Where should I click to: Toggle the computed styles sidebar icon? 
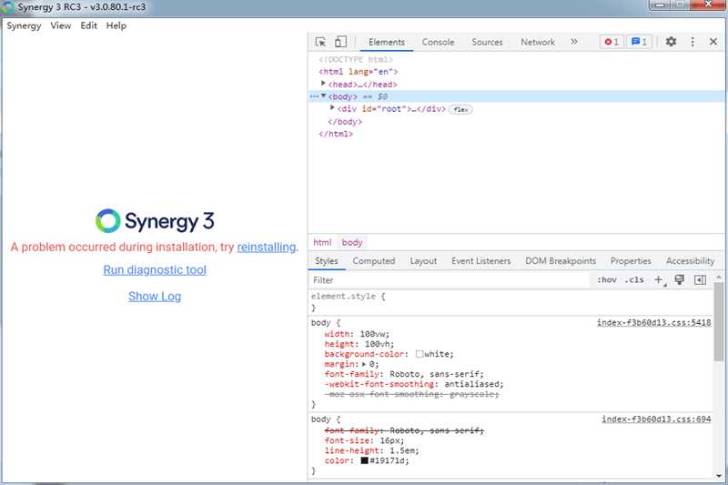[x=700, y=280]
